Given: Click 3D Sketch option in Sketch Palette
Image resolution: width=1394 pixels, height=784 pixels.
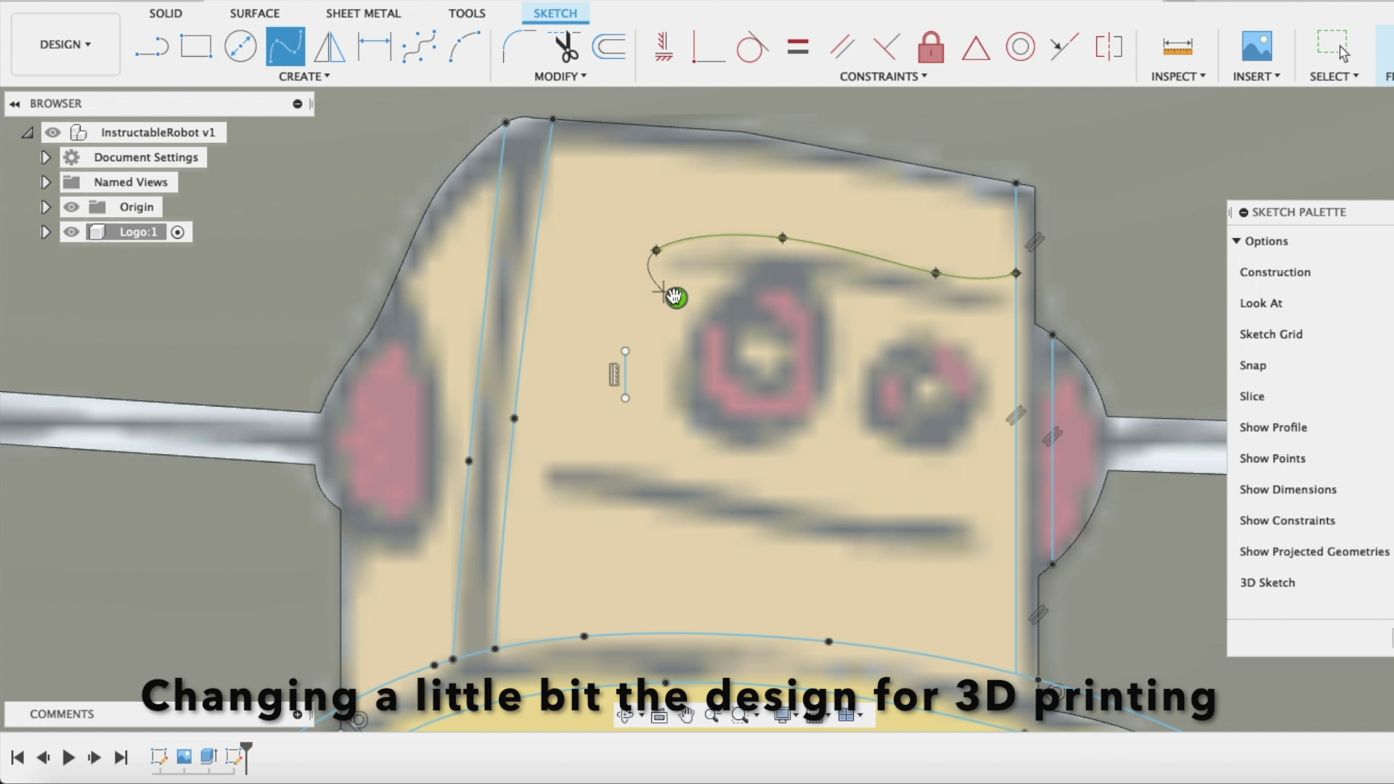Looking at the screenshot, I should (x=1267, y=582).
